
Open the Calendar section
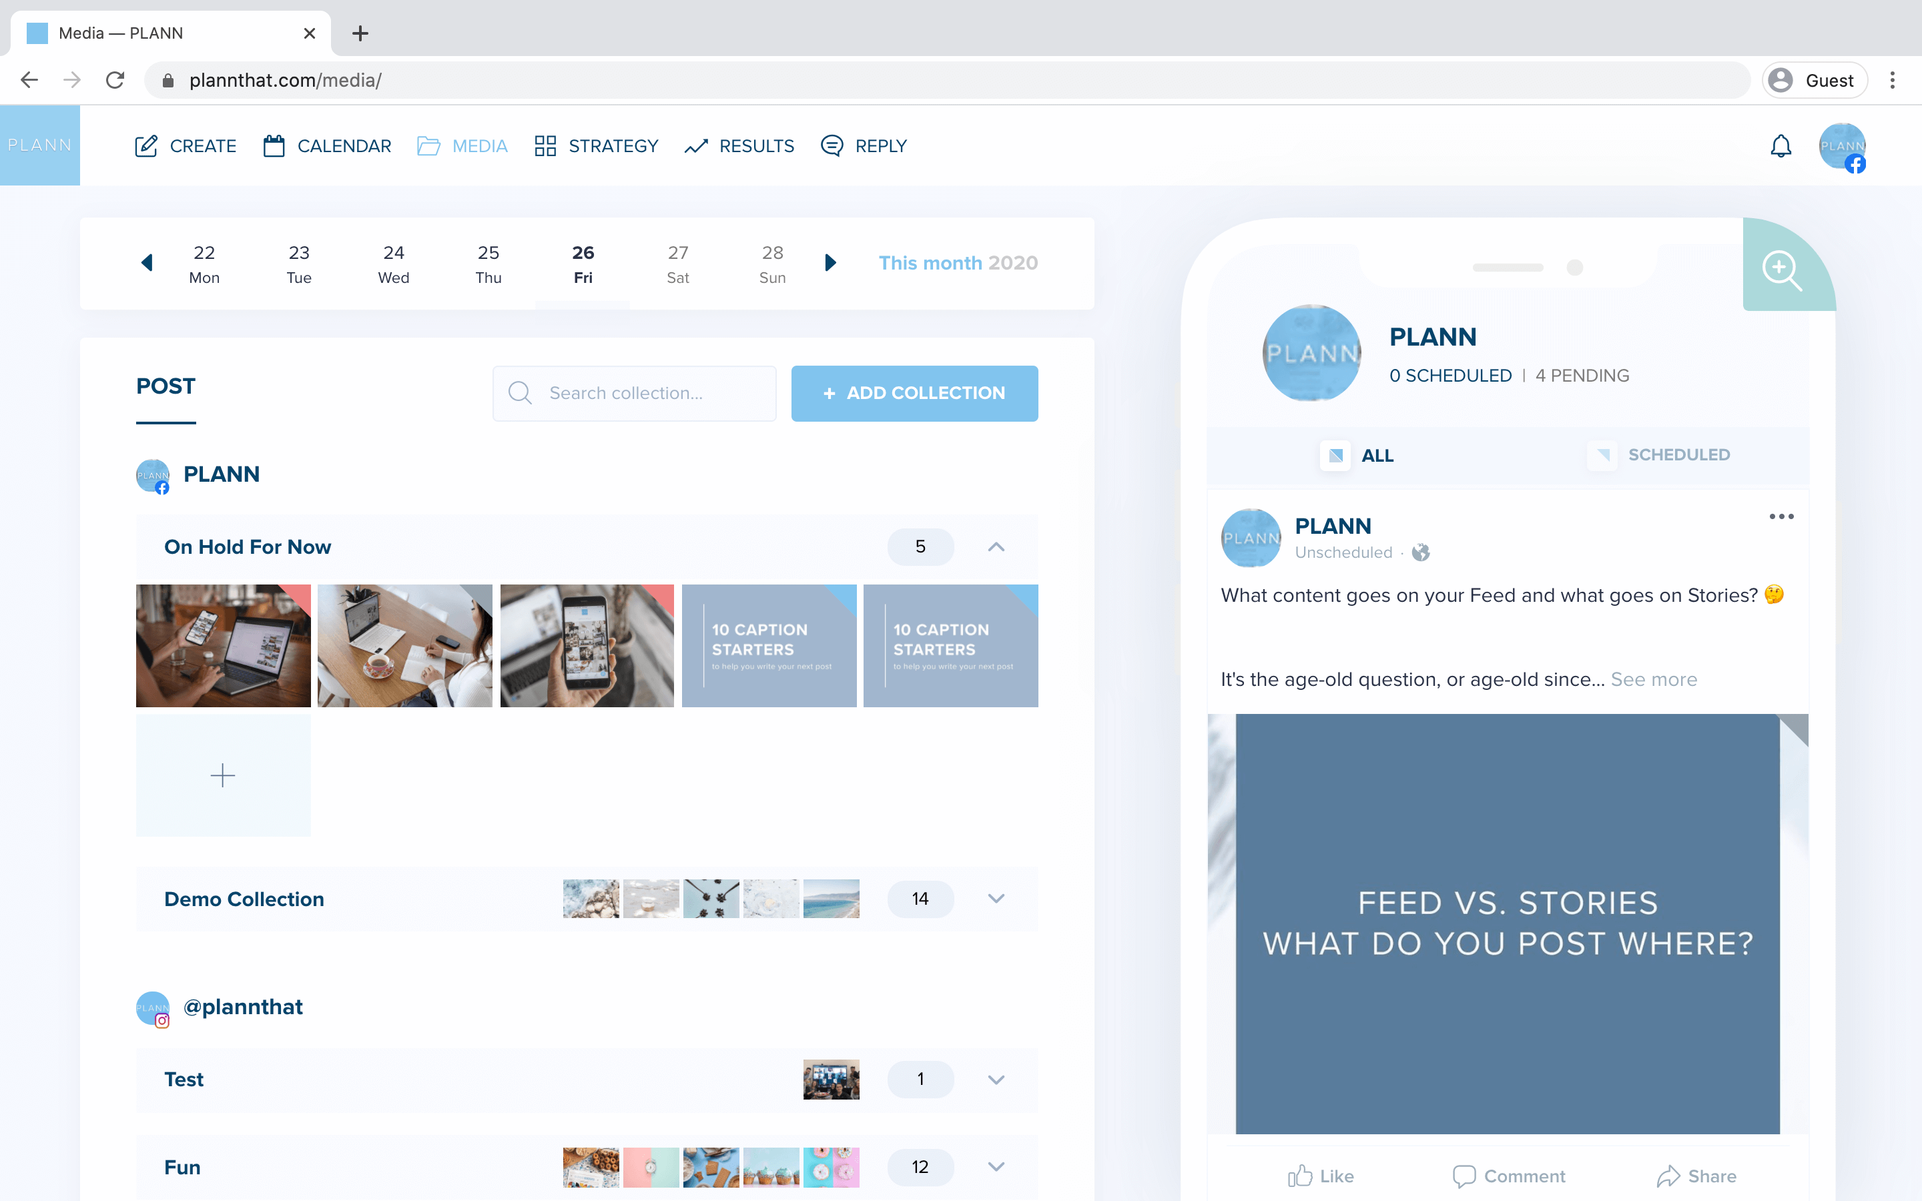pyautogui.click(x=327, y=146)
